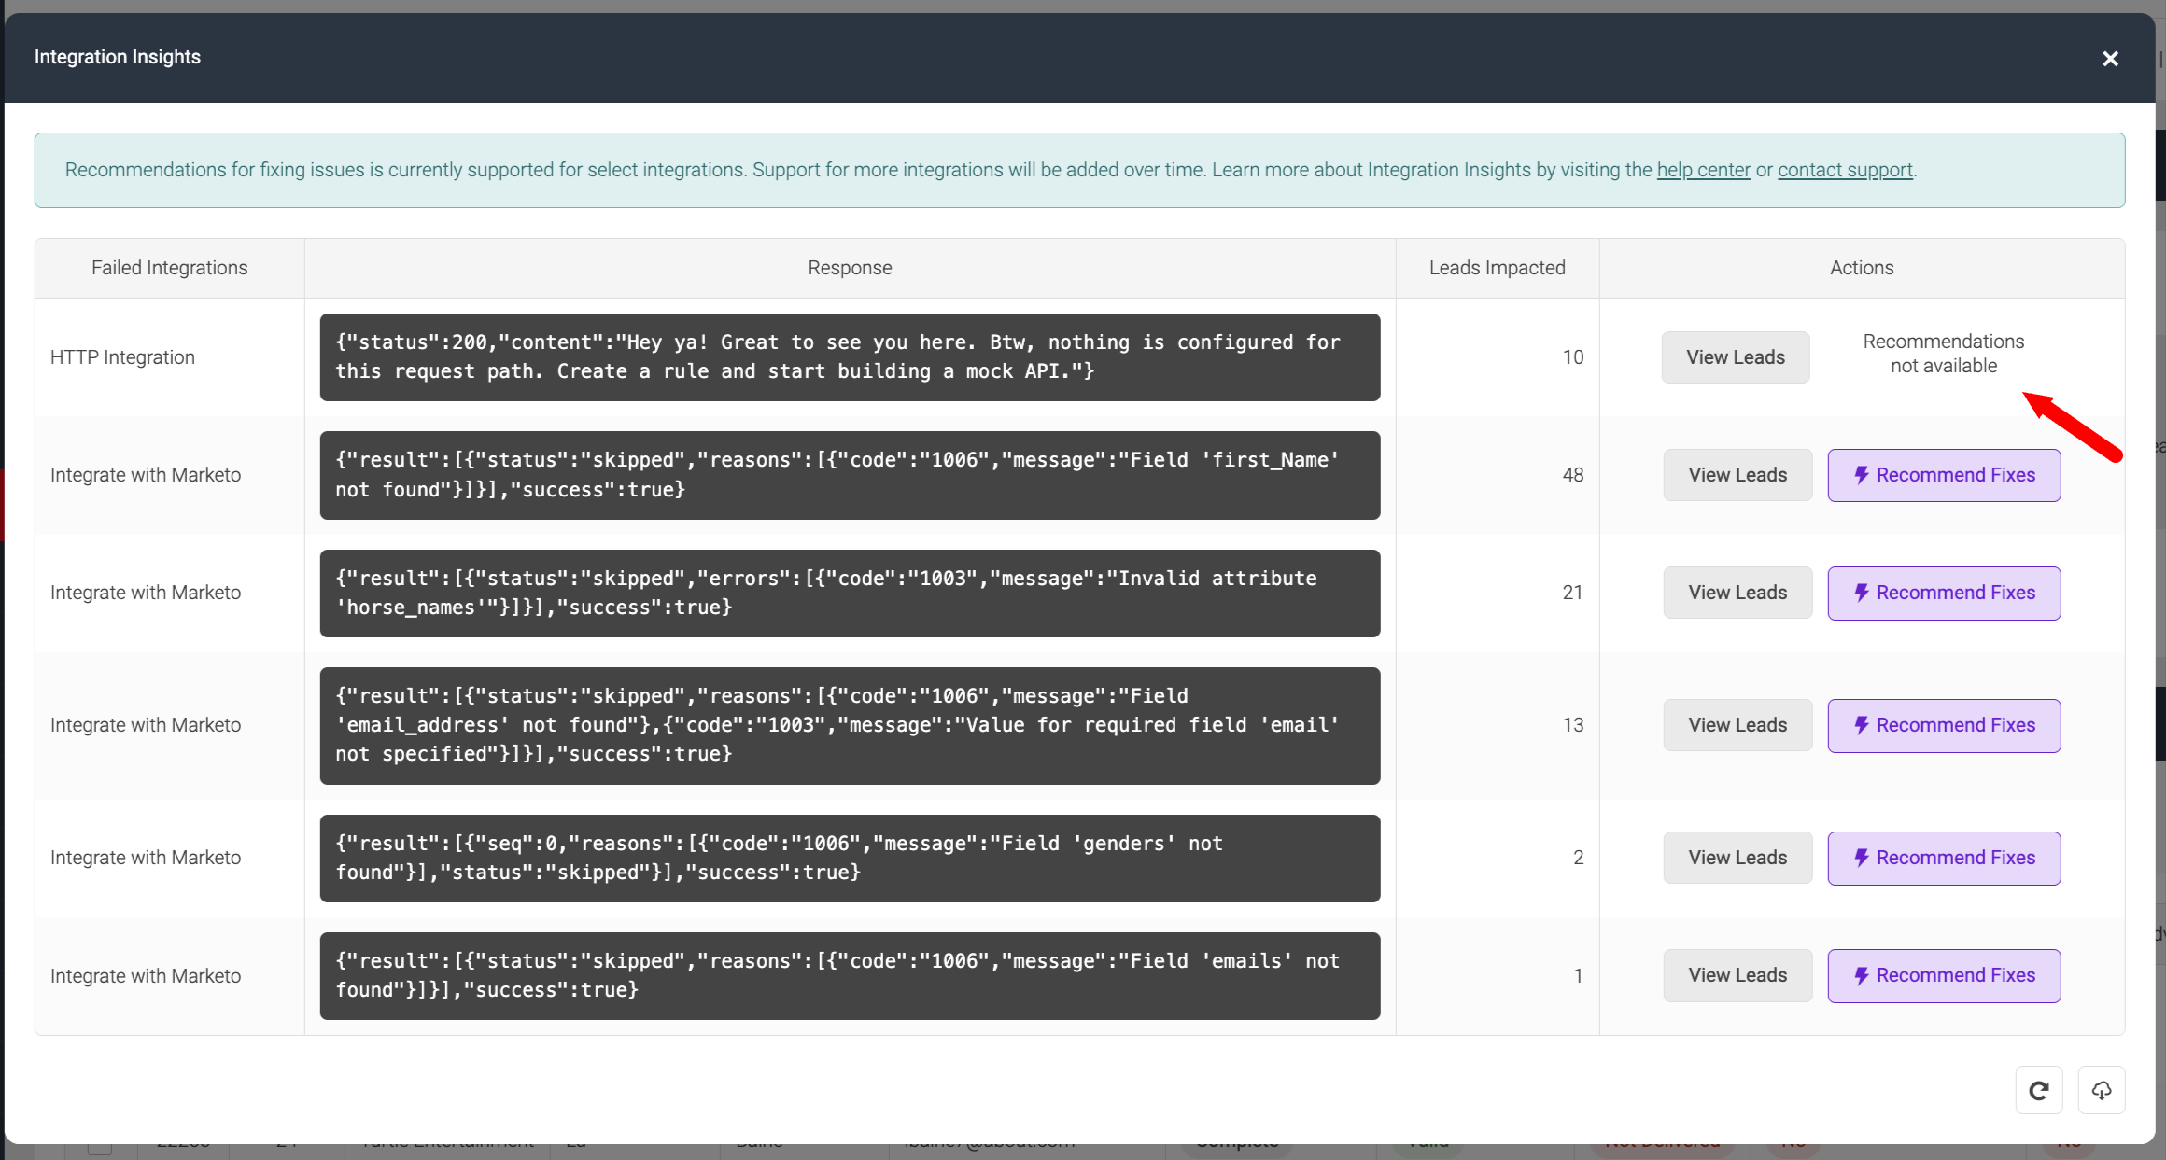Screen dimensions: 2166x1160
Task: Click the leads impacted value 10
Action: (1573, 357)
